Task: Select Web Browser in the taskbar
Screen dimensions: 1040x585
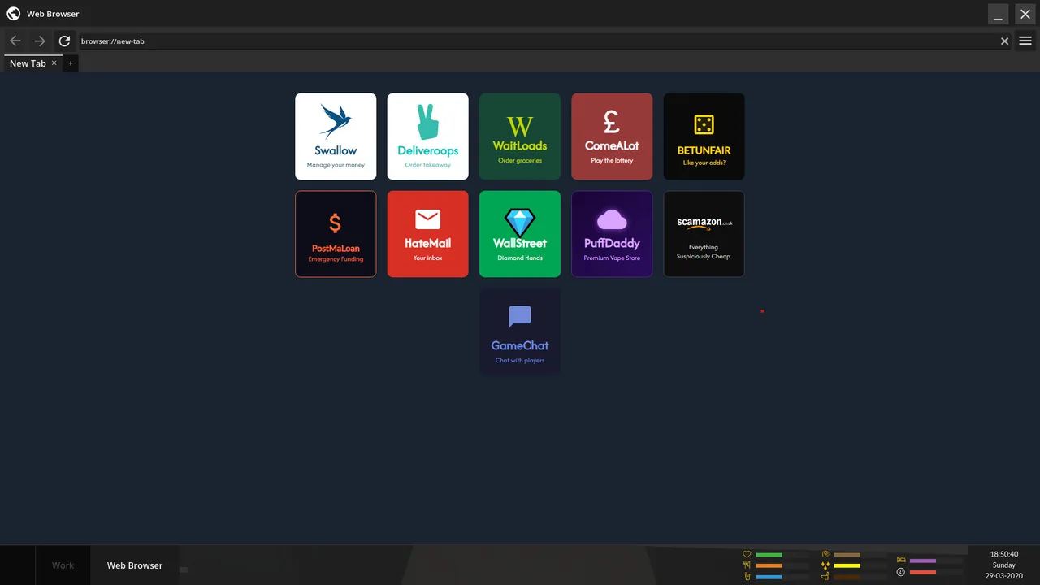Action: click(x=135, y=565)
